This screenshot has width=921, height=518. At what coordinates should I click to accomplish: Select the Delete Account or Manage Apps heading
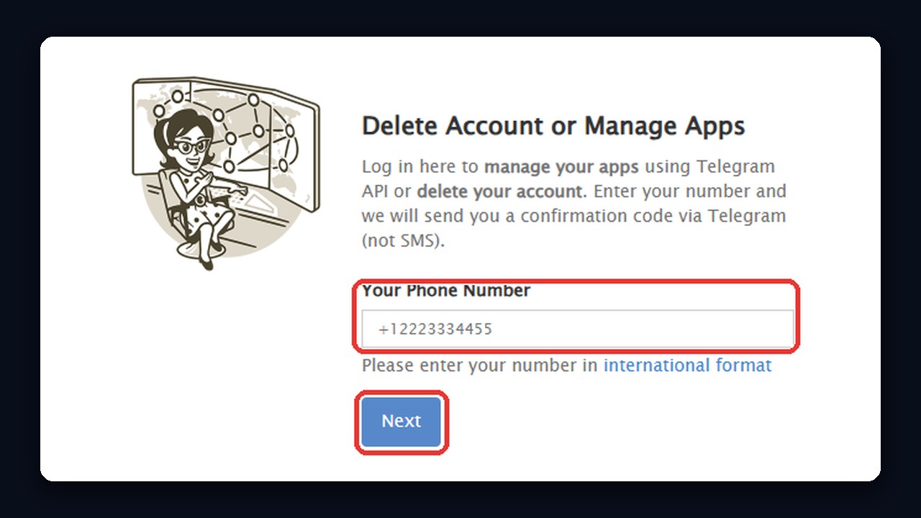coord(553,126)
